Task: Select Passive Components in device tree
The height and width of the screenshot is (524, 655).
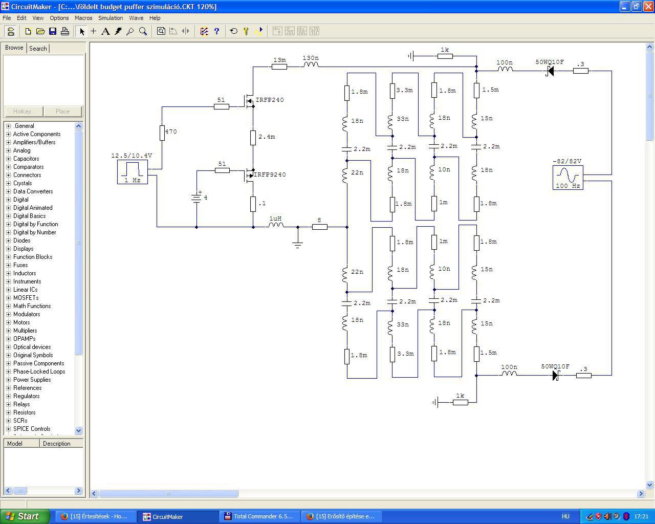Action: (x=39, y=363)
